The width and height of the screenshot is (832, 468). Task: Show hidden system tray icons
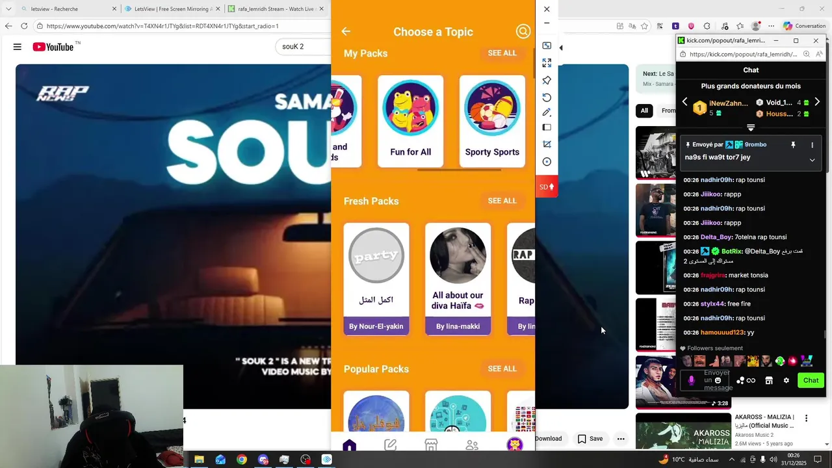tap(732, 460)
